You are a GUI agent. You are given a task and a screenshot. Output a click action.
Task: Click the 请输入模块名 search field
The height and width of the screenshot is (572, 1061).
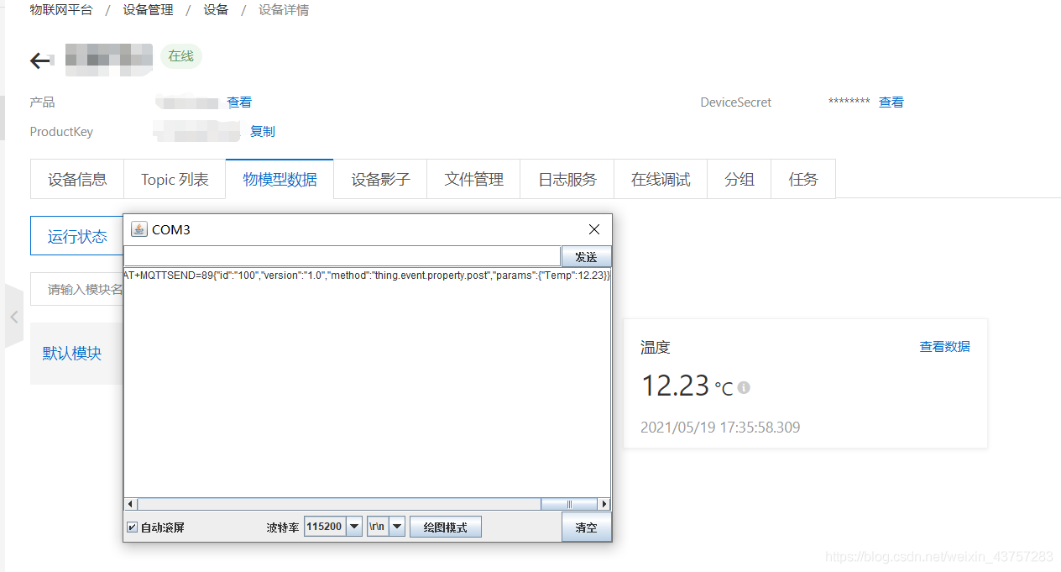[77, 289]
